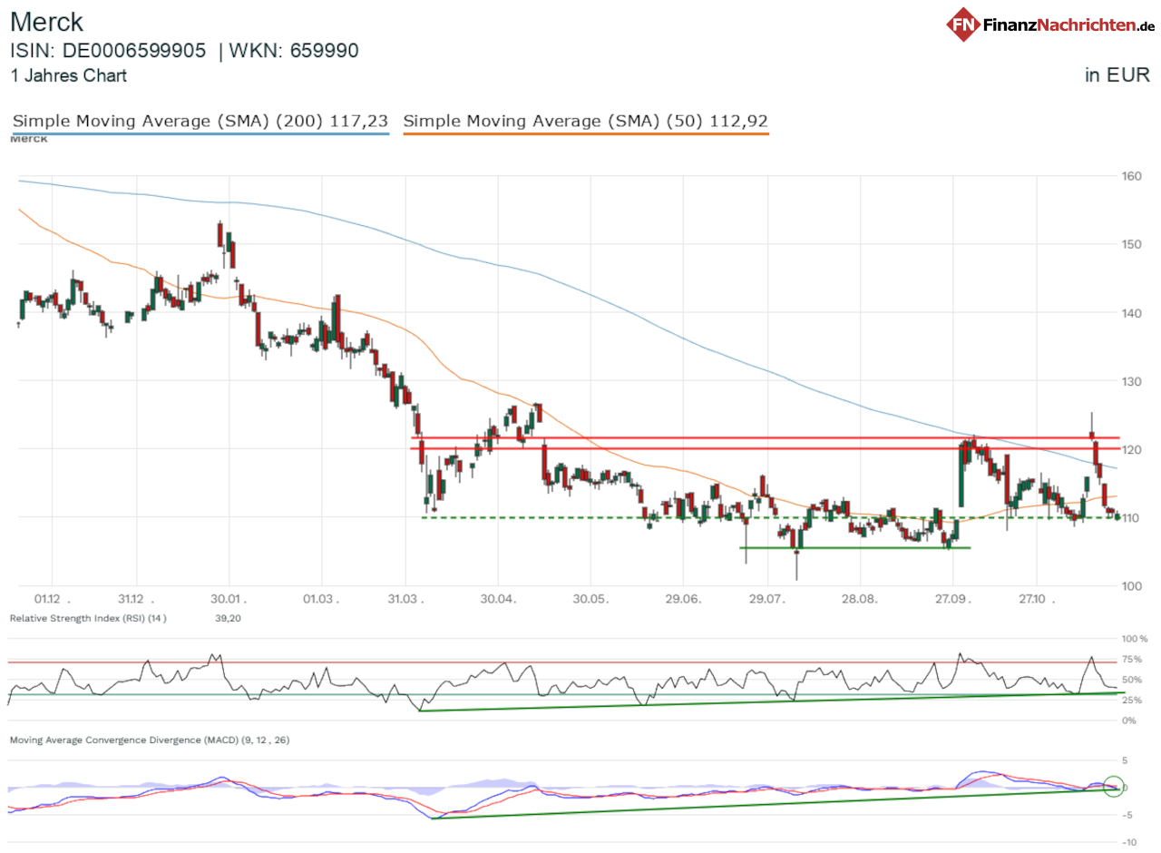This screenshot has height=853, width=1161.
Task: Click the circled MACD crossover marker
Action: click(1114, 786)
